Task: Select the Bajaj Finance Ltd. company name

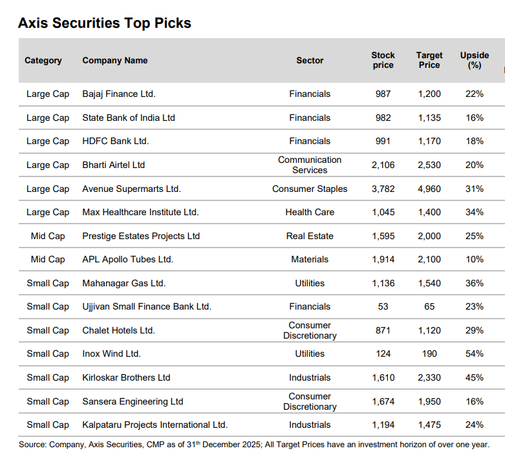Action: click(119, 94)
